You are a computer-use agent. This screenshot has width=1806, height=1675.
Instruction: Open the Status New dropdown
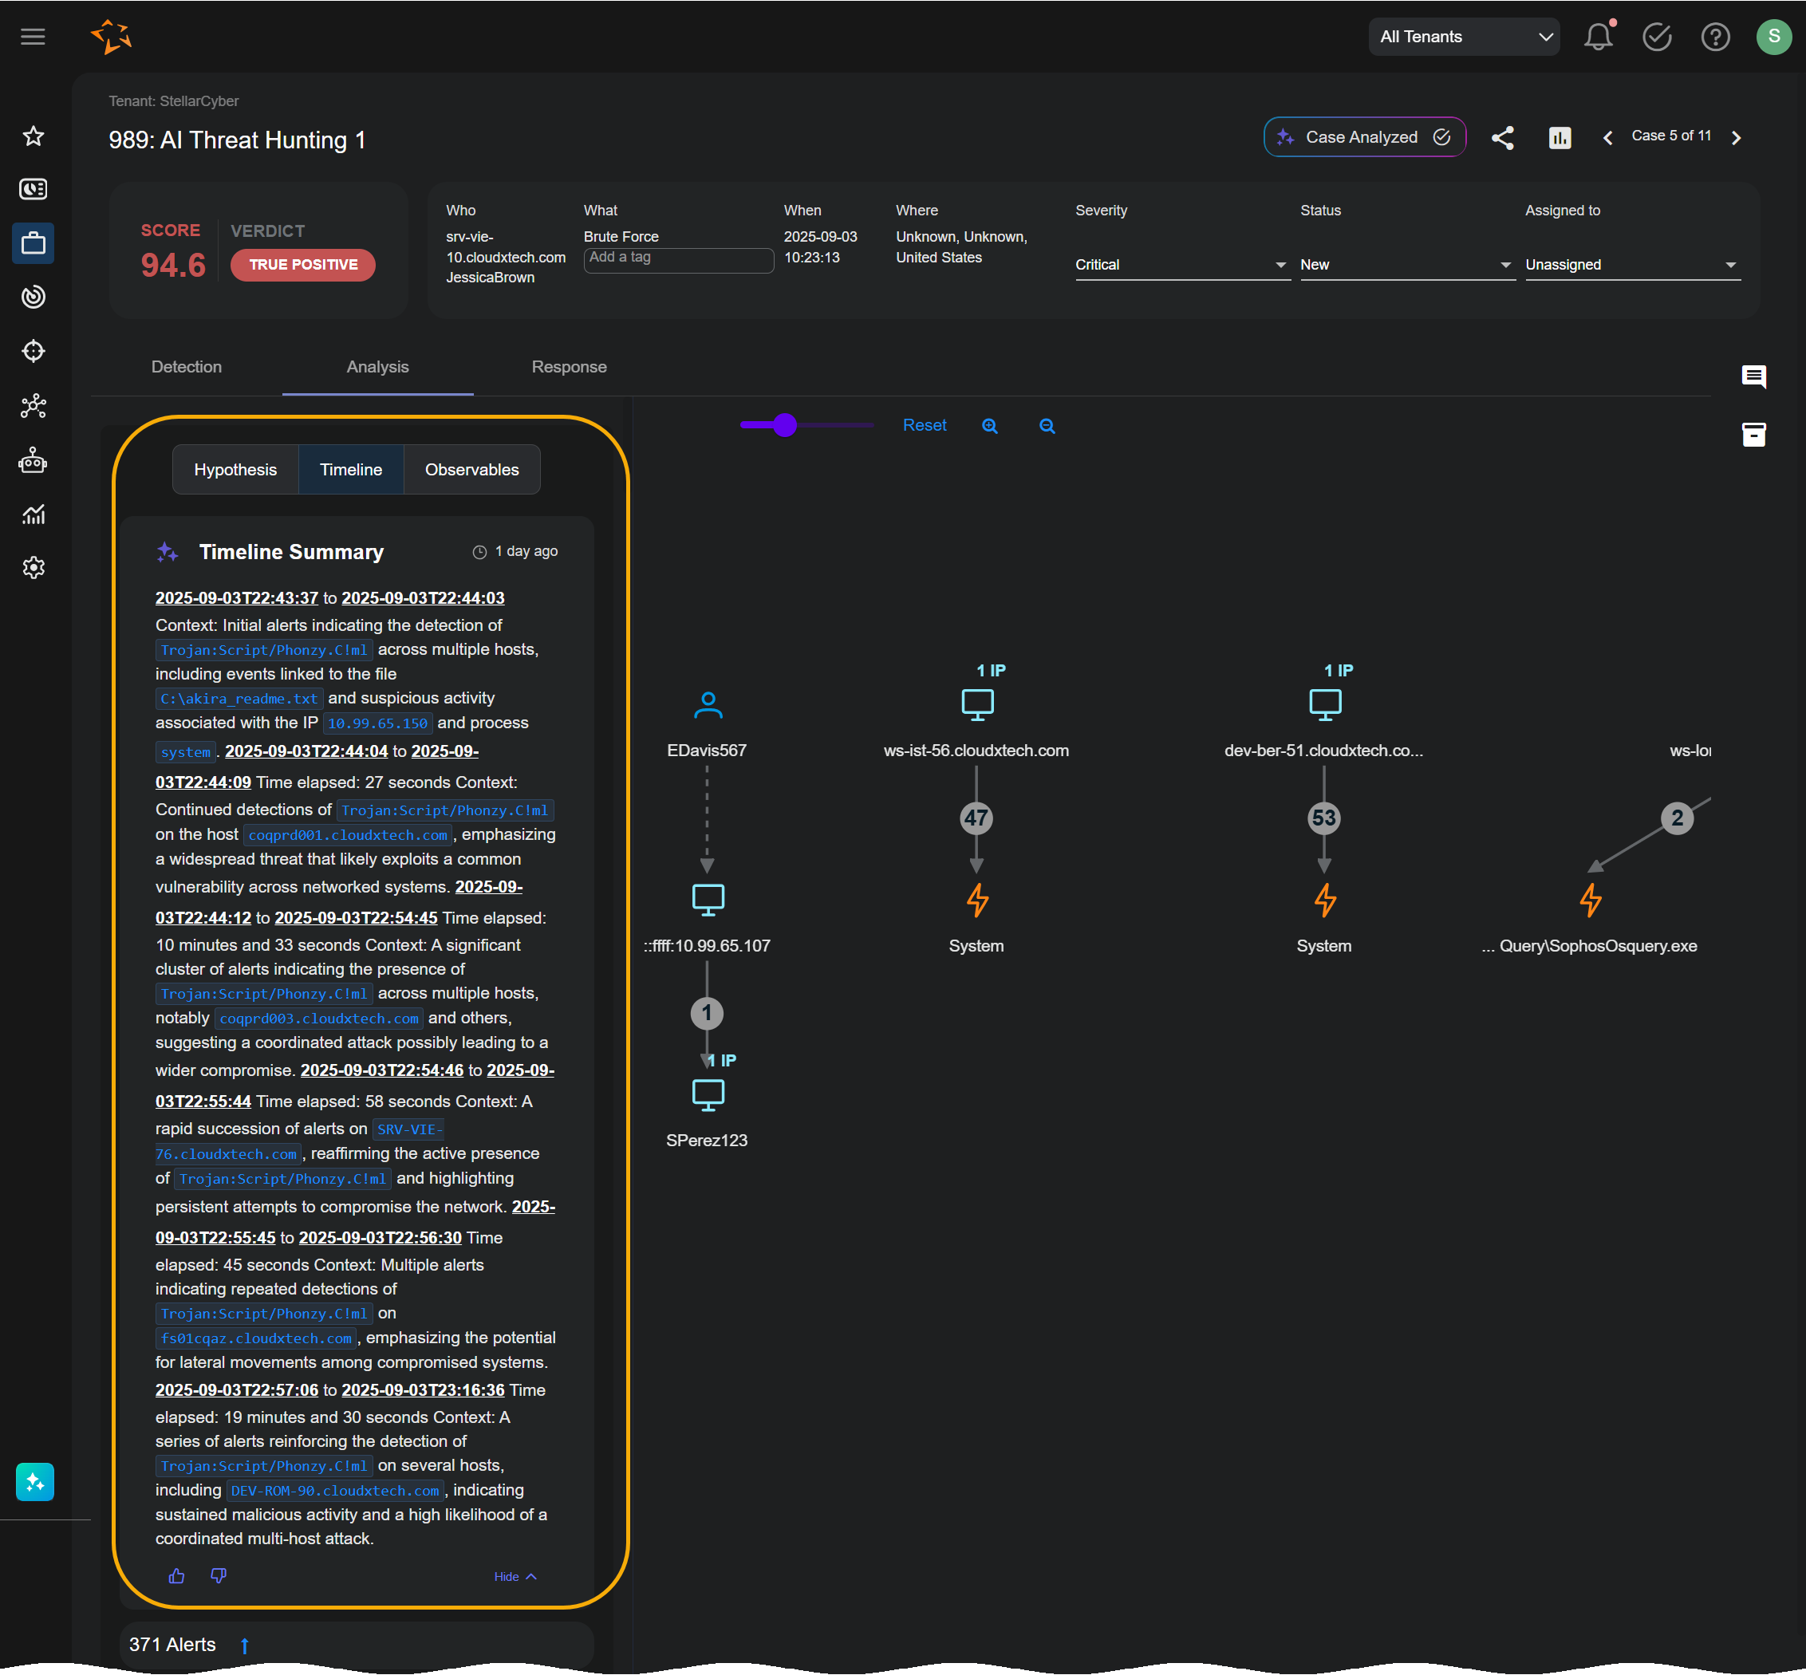[1406, 265]
